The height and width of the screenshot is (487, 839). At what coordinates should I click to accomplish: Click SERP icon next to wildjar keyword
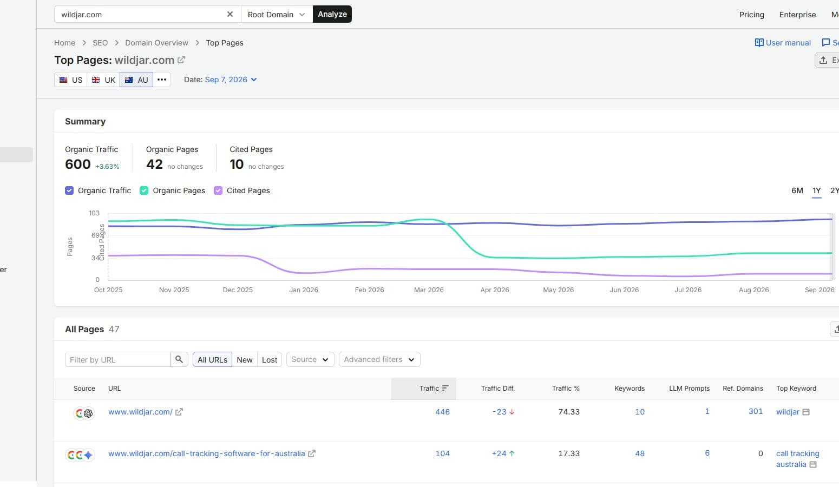click(x=806, y=412)
